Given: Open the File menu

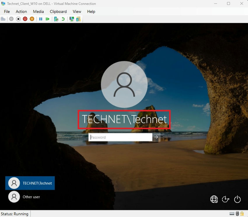Looking at the screenshot, I should (x=7, y=11).
